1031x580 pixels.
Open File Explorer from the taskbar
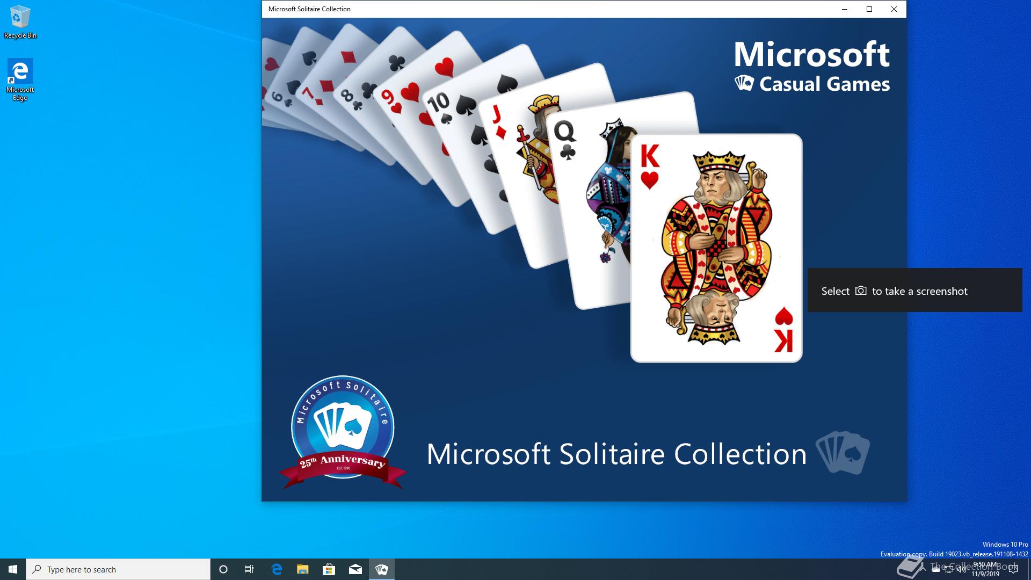tap(303, 569)
